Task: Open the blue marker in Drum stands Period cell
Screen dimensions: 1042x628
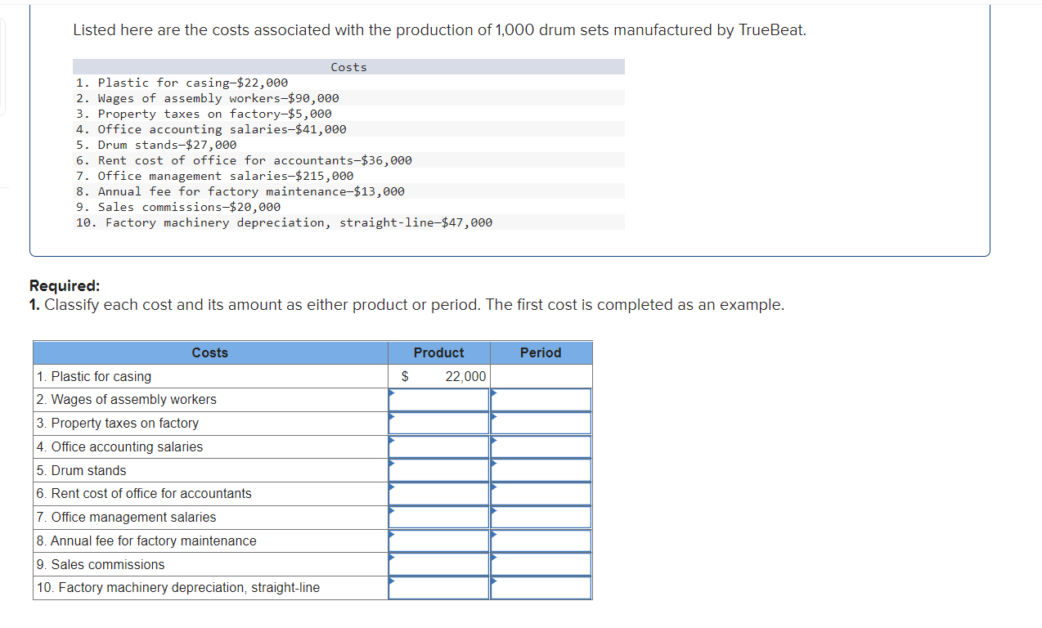Action: [x=494, y=465]
